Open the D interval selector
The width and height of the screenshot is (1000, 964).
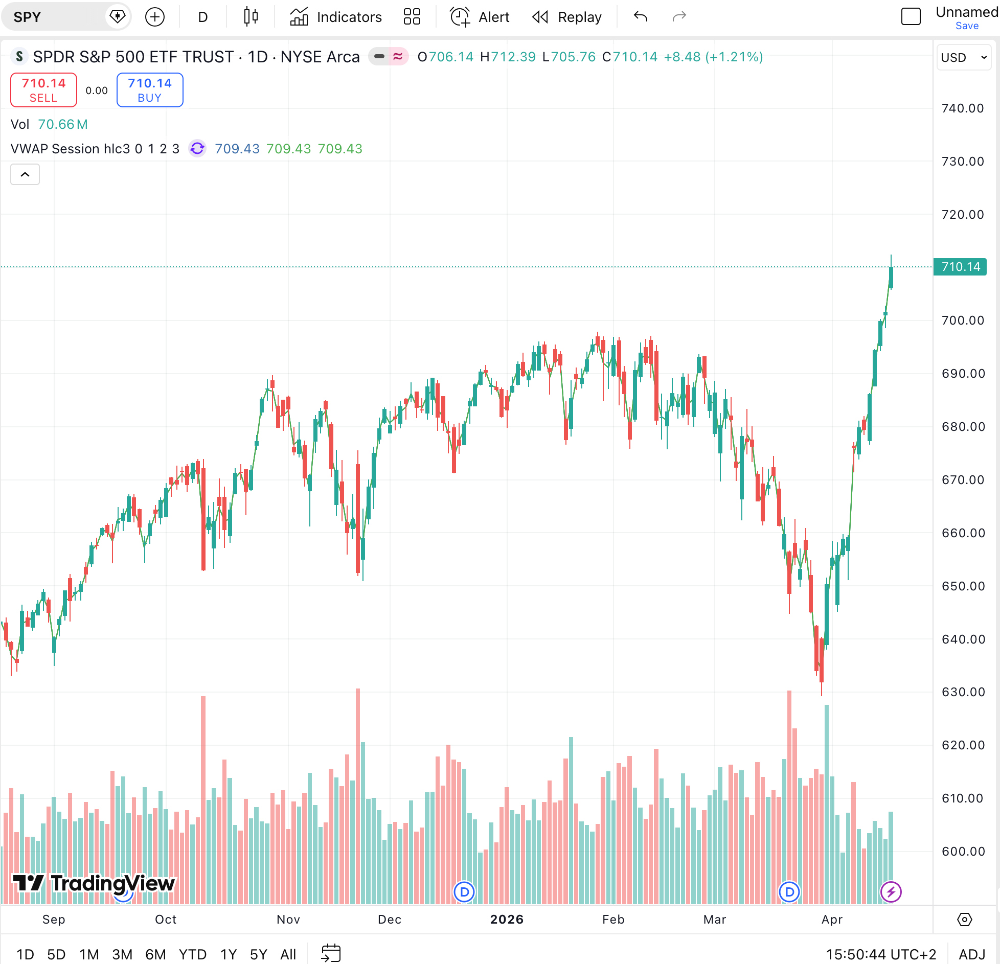tap(203, 17)
